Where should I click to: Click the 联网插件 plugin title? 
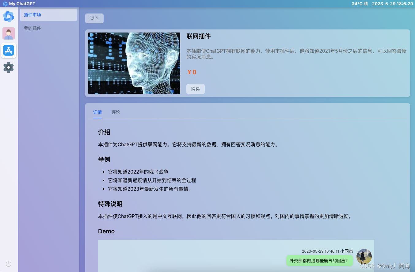coord(199,36)
